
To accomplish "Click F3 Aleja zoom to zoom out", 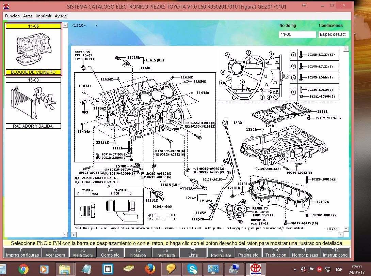I will pyautogui.click(x=83, y=252).
